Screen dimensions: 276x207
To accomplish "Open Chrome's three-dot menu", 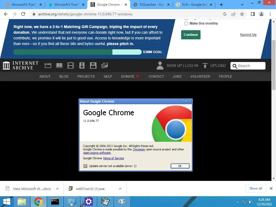I will 270,14.
